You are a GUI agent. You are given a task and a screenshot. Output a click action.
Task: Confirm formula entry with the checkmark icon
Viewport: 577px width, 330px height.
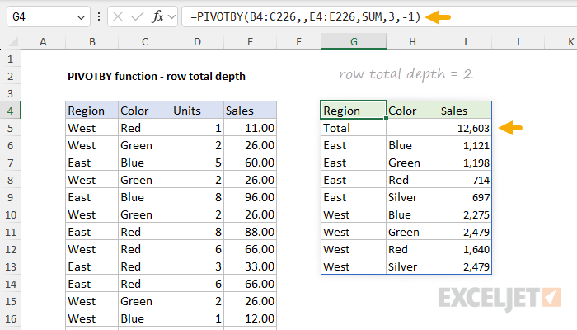tap(138, 17)
